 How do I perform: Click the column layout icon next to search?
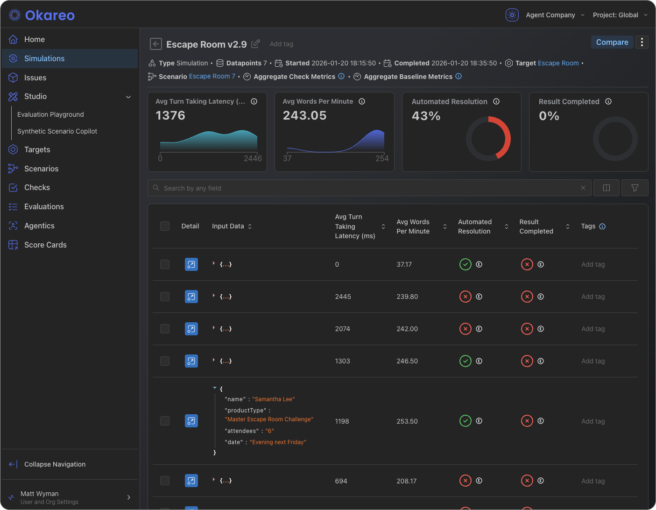(x=606, y=188)
